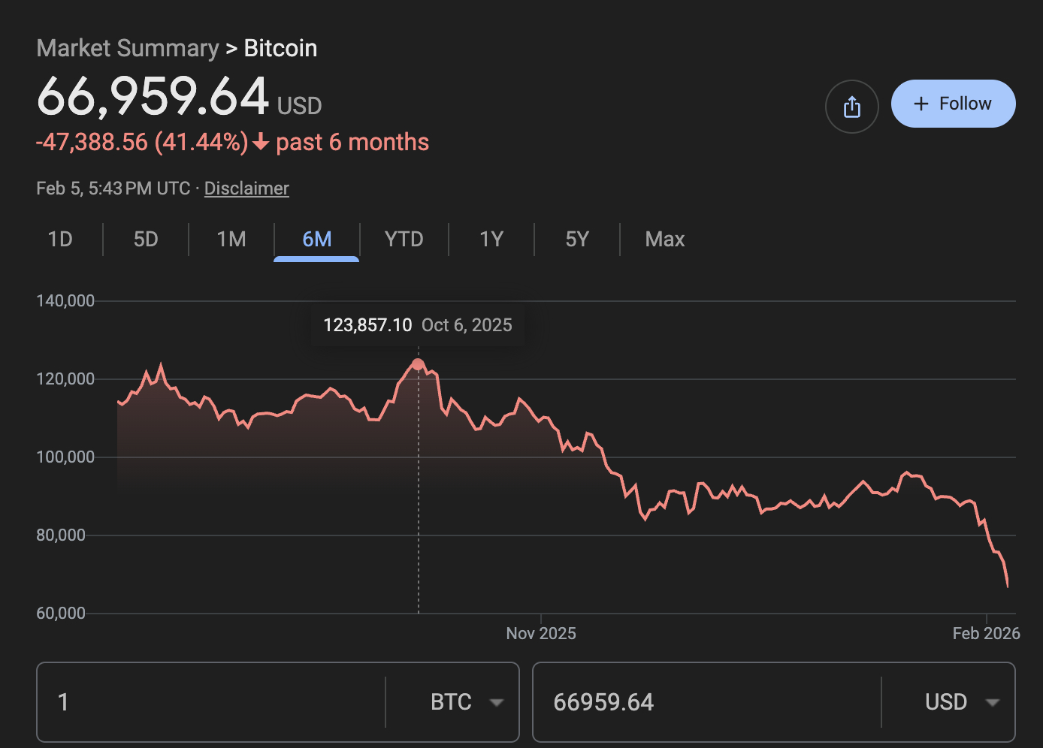The width and height of the screenshot is (1043, 748).
Task: Click the share icon button
Action: click(851, 107)
